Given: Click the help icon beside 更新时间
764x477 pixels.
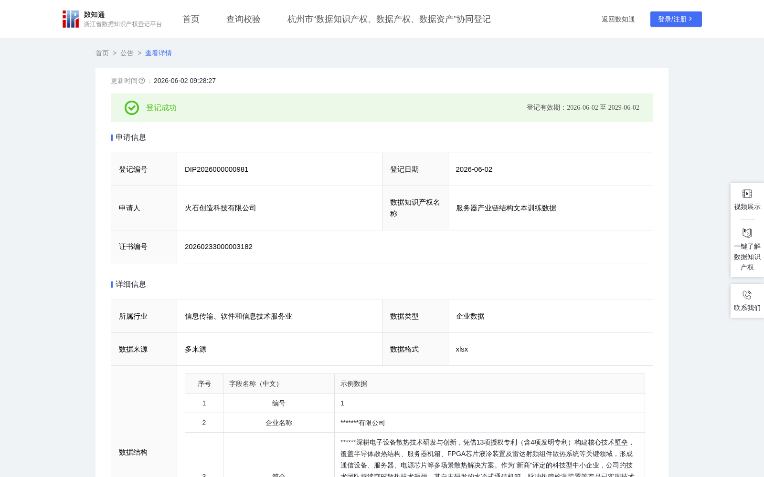Looking at the screenshot, I should pyautogui.click(x=142, y=81).
